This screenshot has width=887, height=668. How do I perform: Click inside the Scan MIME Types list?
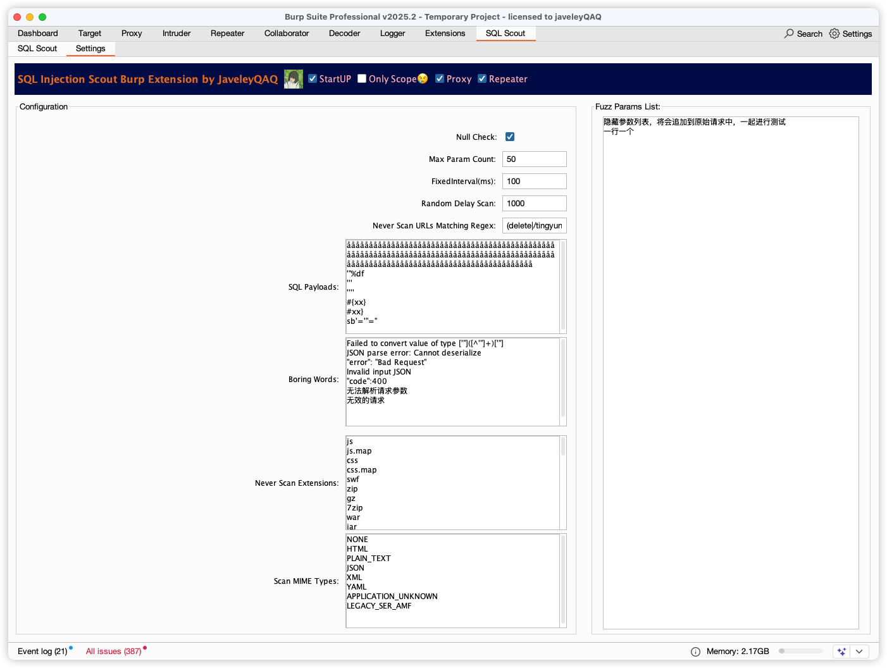(452, 581)
